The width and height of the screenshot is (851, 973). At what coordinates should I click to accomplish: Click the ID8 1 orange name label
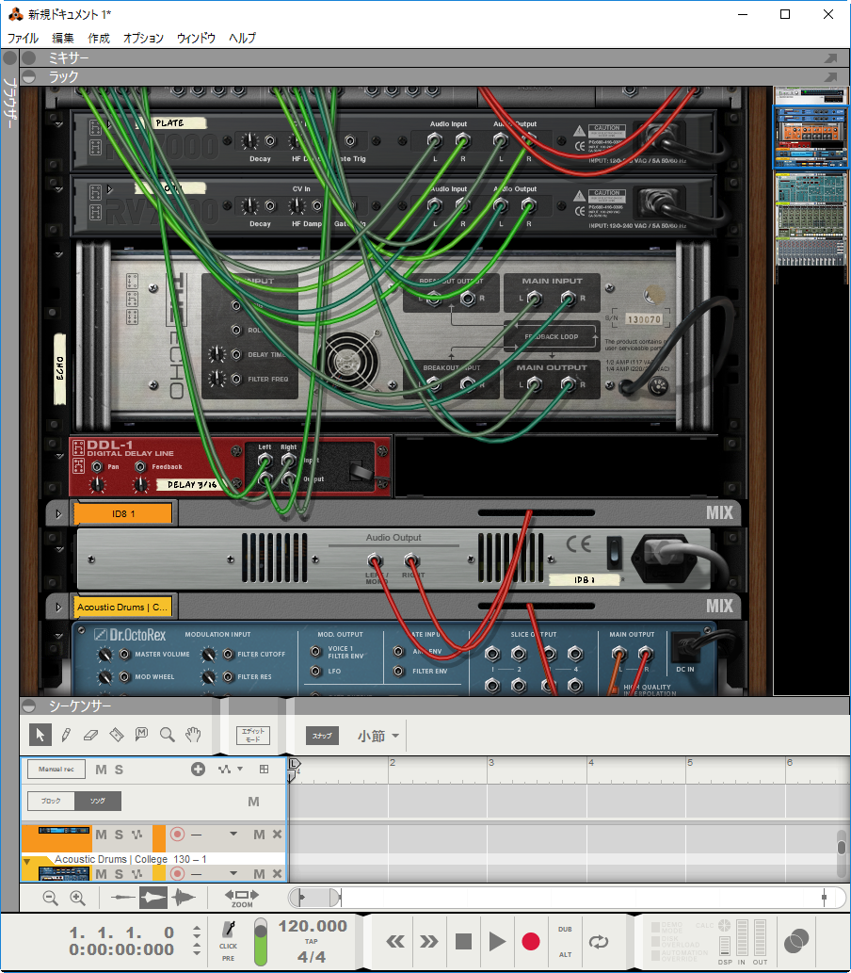coord(122,513)
